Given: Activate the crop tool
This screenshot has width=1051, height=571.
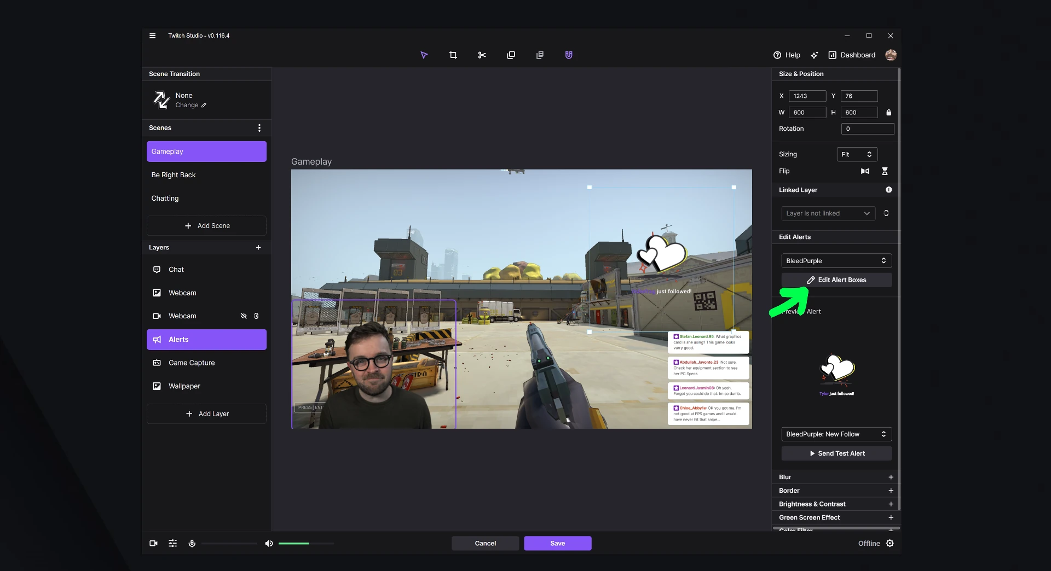Looking at the screenshot, I should point(453,55).
